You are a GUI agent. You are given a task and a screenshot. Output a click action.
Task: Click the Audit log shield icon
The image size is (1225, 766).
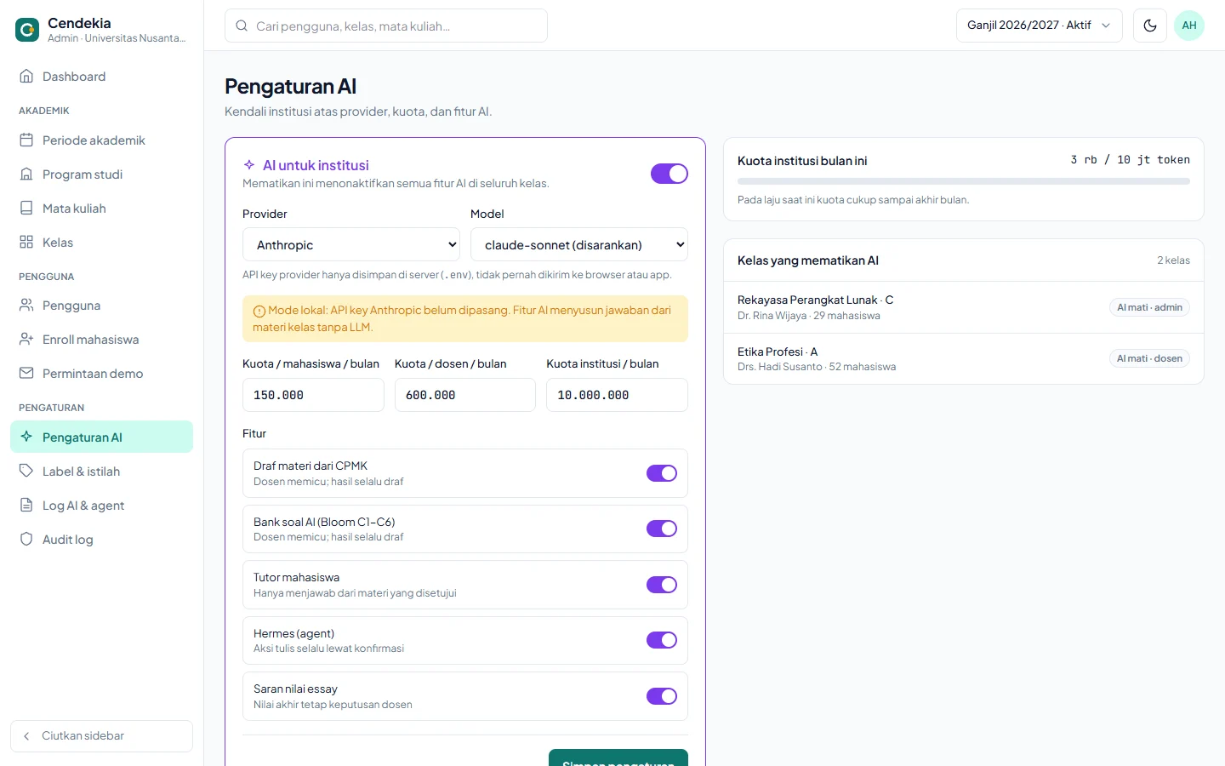[x=26, y=540]
